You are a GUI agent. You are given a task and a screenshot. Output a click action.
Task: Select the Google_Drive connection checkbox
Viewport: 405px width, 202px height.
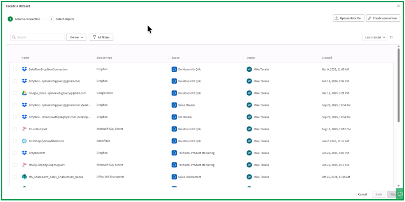[15, 93]
